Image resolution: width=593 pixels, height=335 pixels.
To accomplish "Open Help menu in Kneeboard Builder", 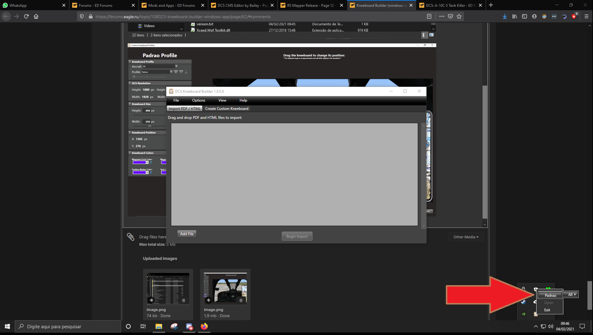I will tap(243, 100).
